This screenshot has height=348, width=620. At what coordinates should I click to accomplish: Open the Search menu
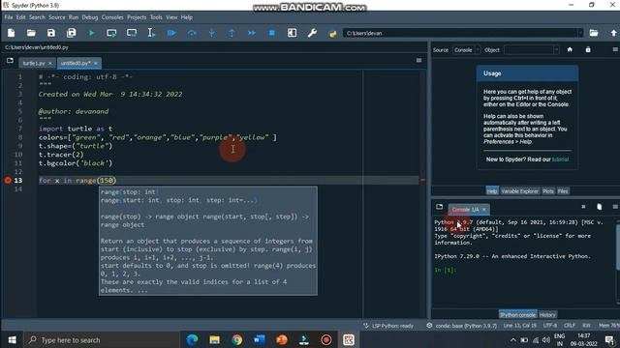pyautogui.click(x=37, y=17)
